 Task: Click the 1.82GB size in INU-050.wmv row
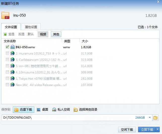(86, 47)
